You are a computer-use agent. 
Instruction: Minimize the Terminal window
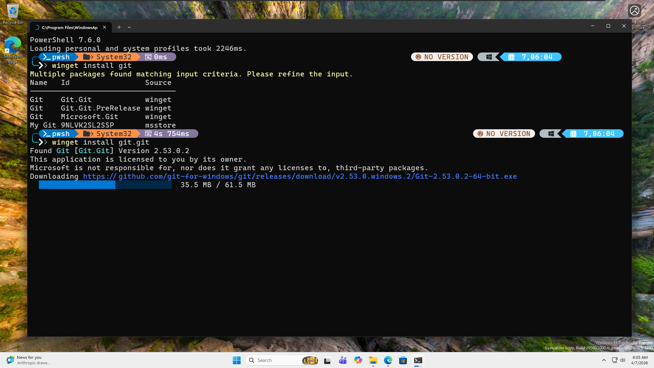pos(592,26)
